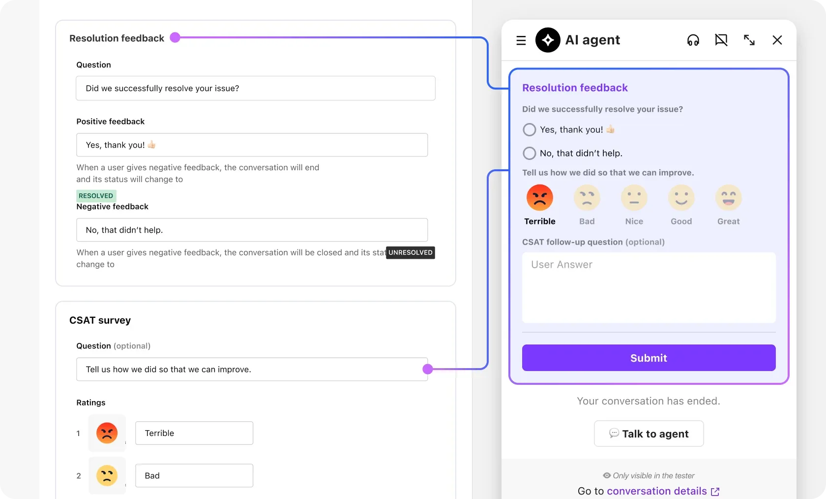Image resolution: width=826 pixels, height=499 pixels.
Task: Click the Positive feedback text field
Action: click(252, 145)
